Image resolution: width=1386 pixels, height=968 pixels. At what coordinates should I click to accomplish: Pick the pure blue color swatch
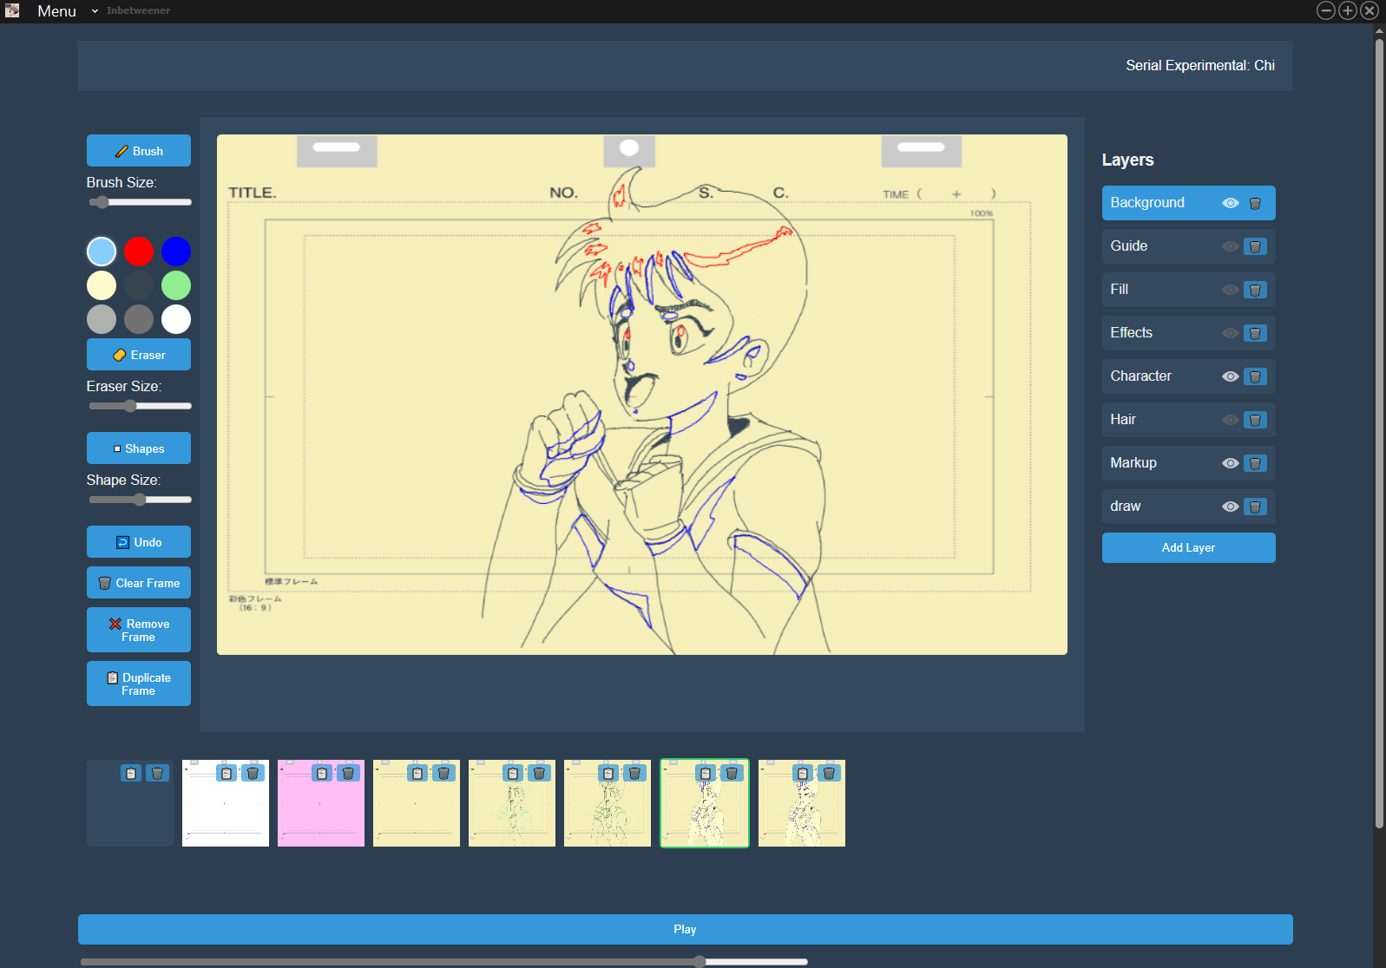[176, 252]
